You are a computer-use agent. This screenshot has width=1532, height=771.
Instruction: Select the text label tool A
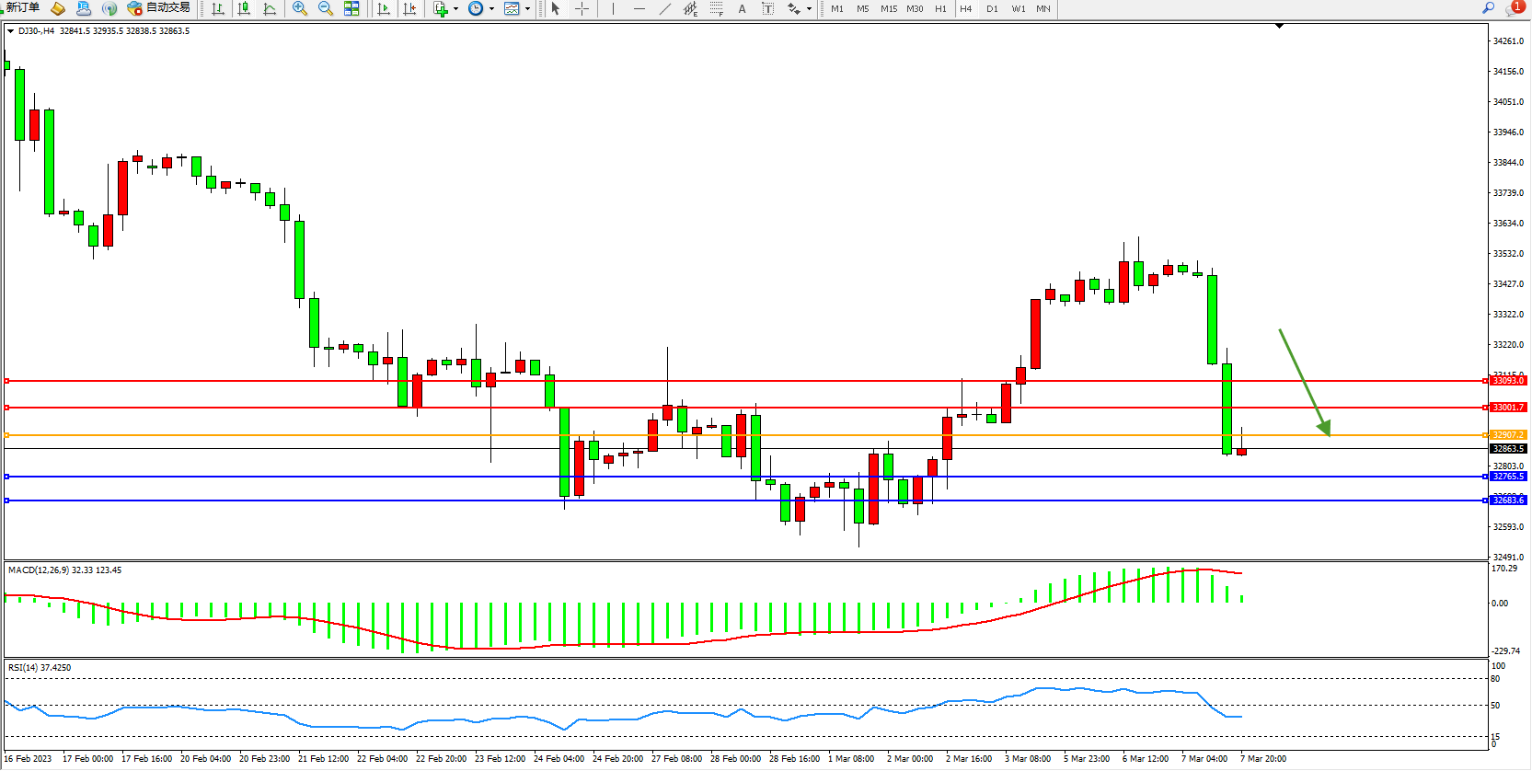click(743, 8)
